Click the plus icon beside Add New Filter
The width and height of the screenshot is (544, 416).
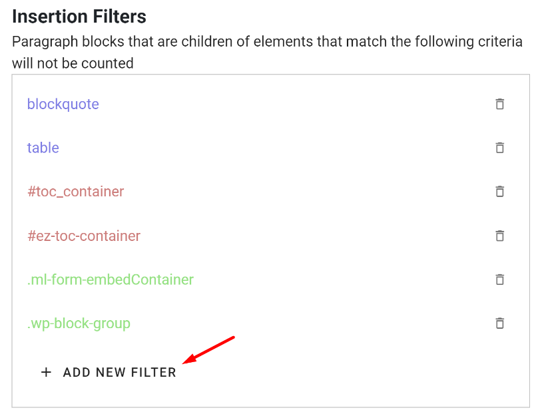46,372
